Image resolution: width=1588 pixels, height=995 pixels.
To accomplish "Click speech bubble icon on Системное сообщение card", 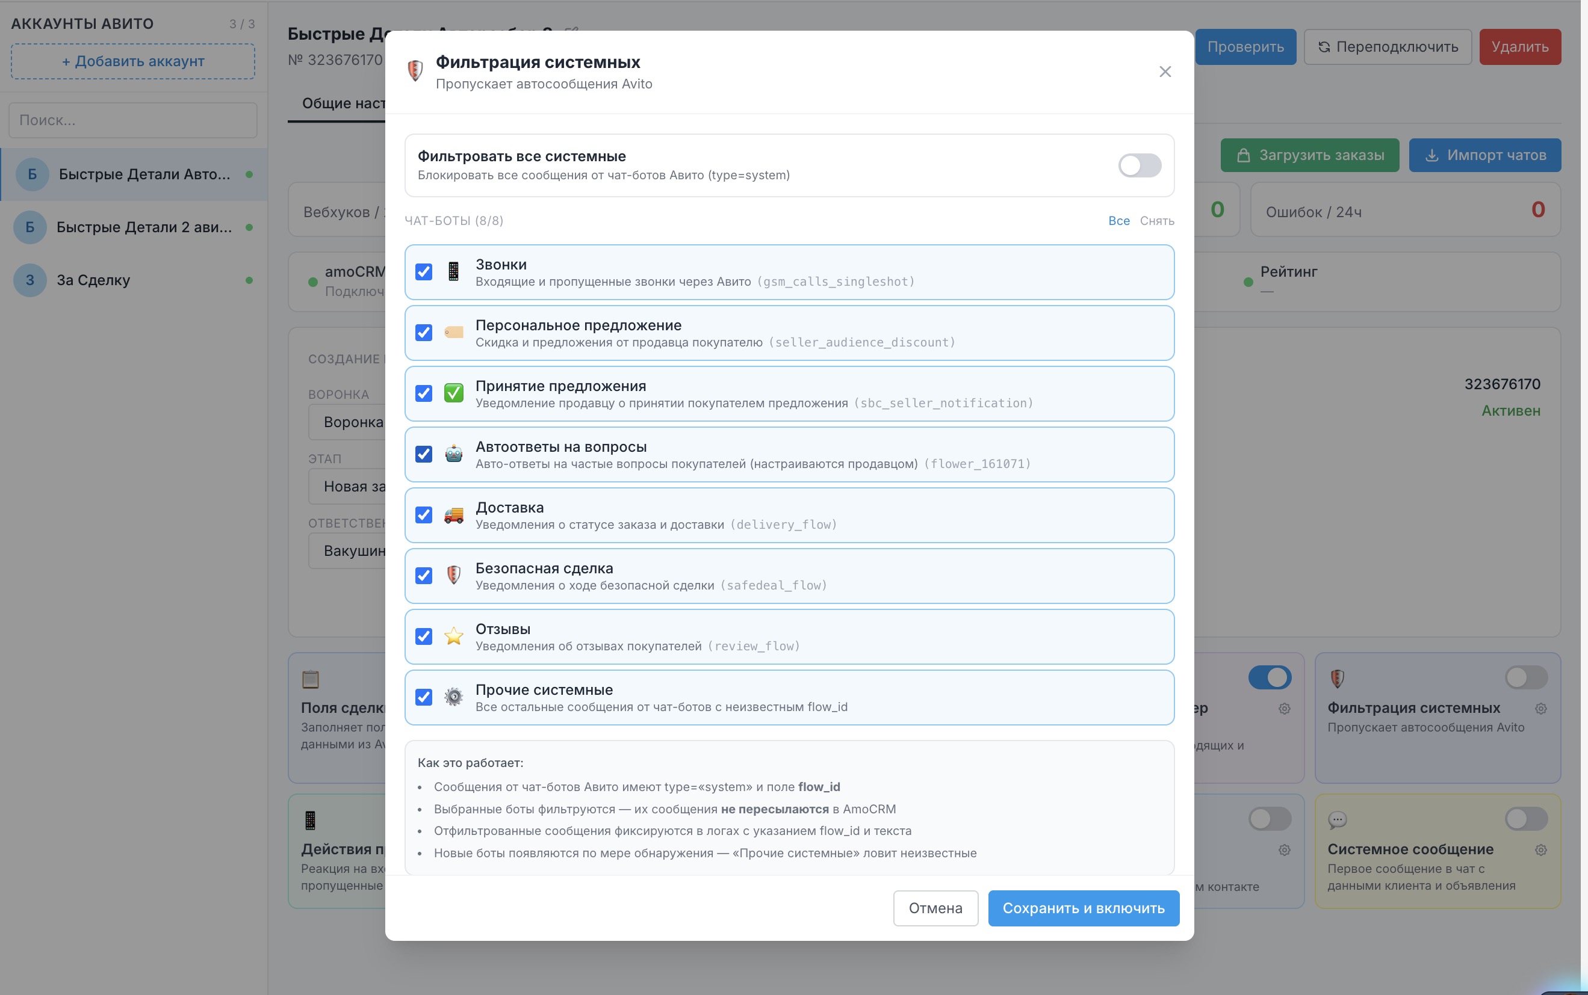I will (1337, 820).
